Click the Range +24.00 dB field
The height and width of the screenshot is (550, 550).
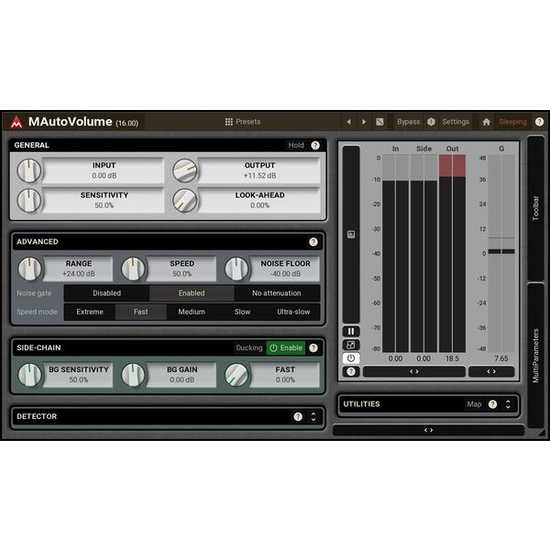click(79, 269)
